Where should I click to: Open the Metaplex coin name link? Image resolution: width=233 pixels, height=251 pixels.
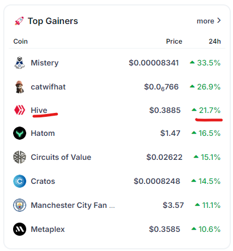pos(47,229)
